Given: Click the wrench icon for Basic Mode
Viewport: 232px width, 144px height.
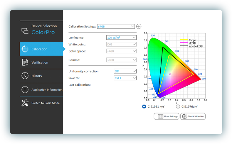Looking at the screenshot, I should point(25,103).
